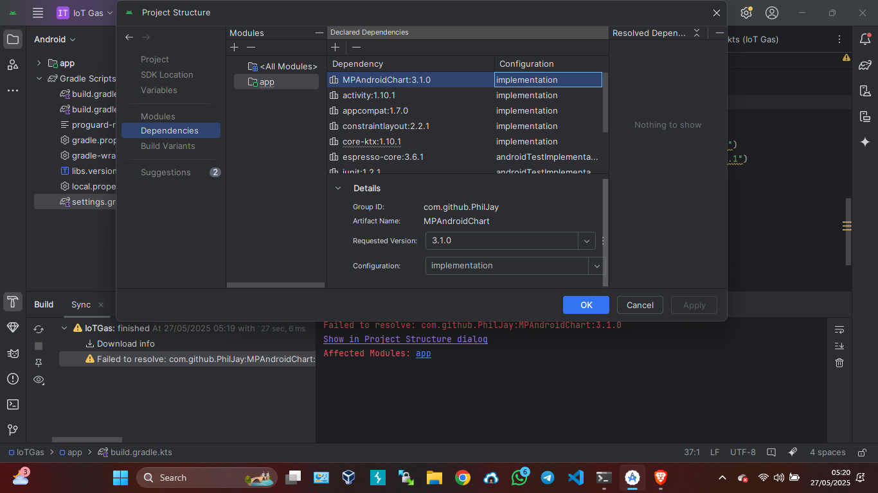Open the Build tool window hammer icon
The height and width of the screenshot is (493, 878).
[x=13, y=302]
